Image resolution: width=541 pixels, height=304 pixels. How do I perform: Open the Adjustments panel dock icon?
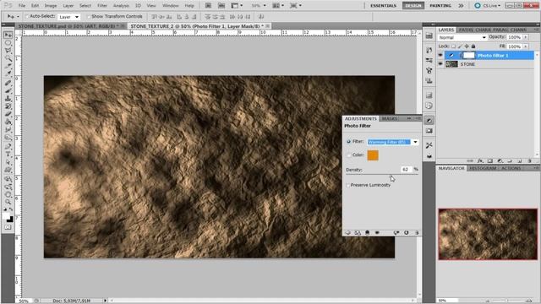(x=429, y=120)
